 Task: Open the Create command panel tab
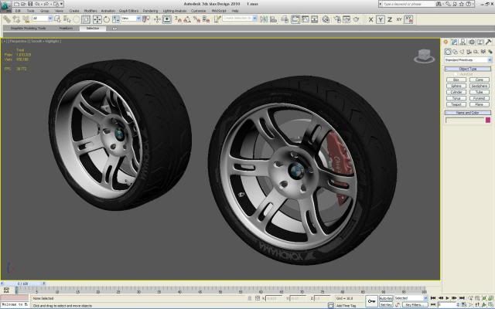(x=445, y=42)
